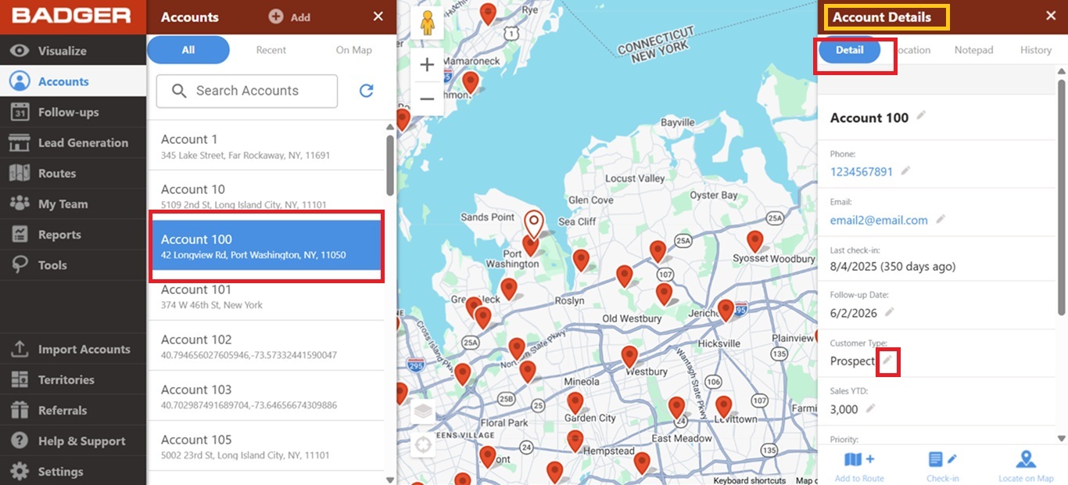Edit the Follow-up Date

click(x=889, y=312)
